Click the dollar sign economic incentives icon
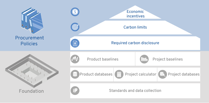Image resolution: width=209 pixels, height=103 pixels. pyautogui.click(x=75, y=12)
